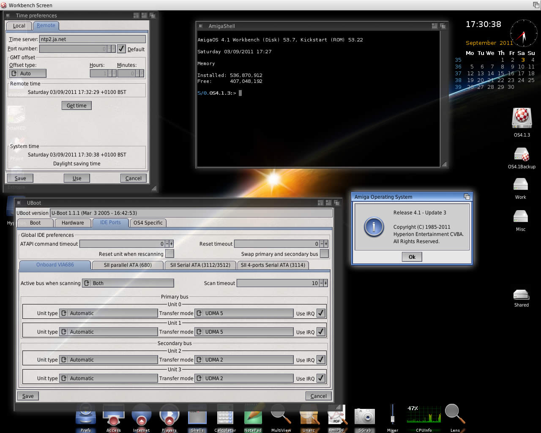Click Save in Time preferences
The width and height of the screenshot is (541, 433).
[x=20, y=178]
